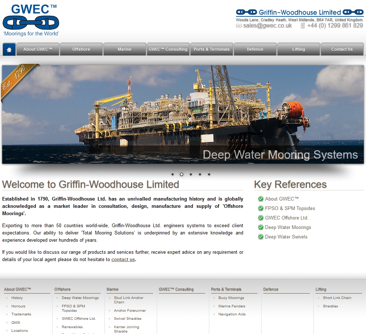Click the Griffin~Woodhouse Limited header title
This screenshot has width=366, height=334.
pyautogui.click(x=300, y=12)
